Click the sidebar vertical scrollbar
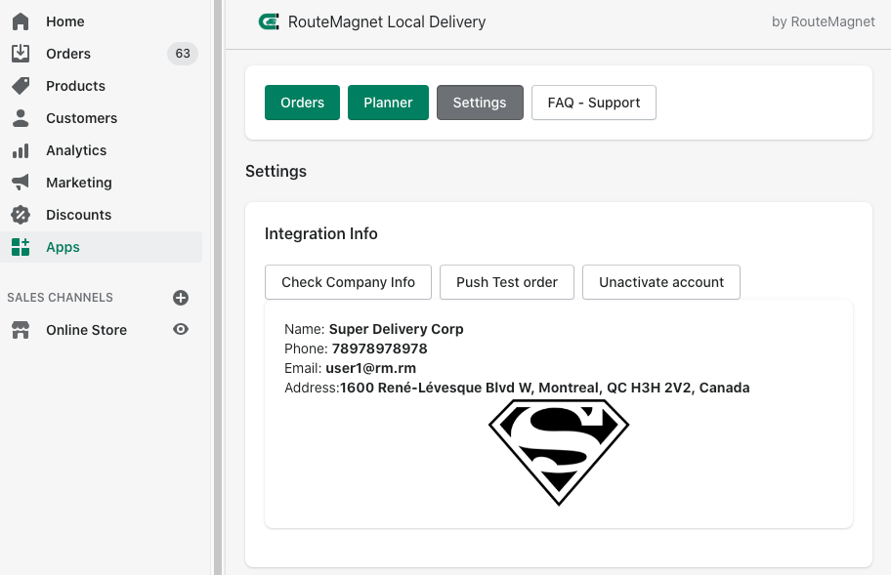 click(x=218, y=287)
